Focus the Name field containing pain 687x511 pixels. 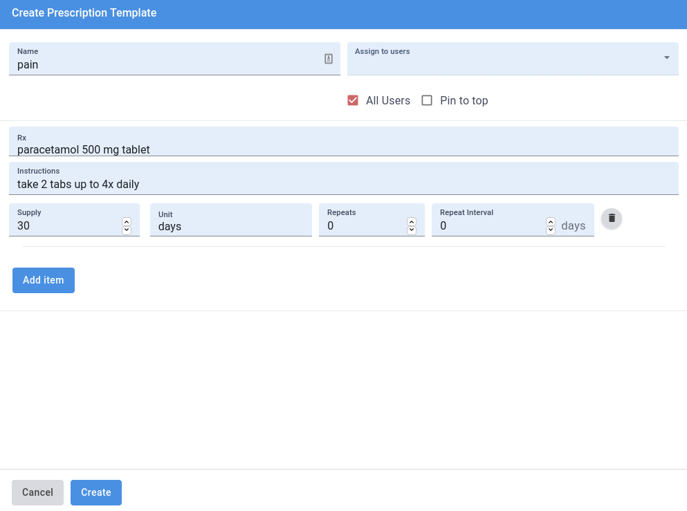click(x=166, y=65)
